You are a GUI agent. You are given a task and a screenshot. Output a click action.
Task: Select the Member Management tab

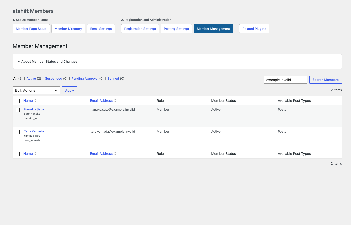pyautogui.click(x=213, y=29)
